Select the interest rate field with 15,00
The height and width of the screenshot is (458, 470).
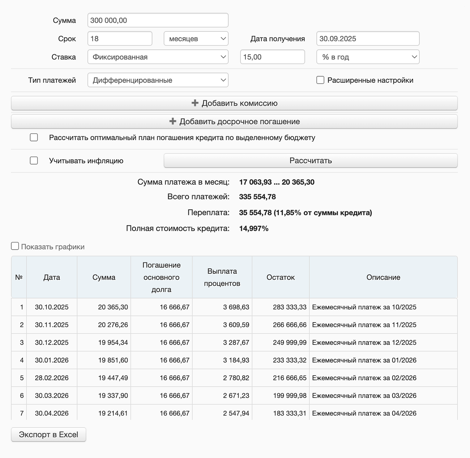(x=272, y=57)
